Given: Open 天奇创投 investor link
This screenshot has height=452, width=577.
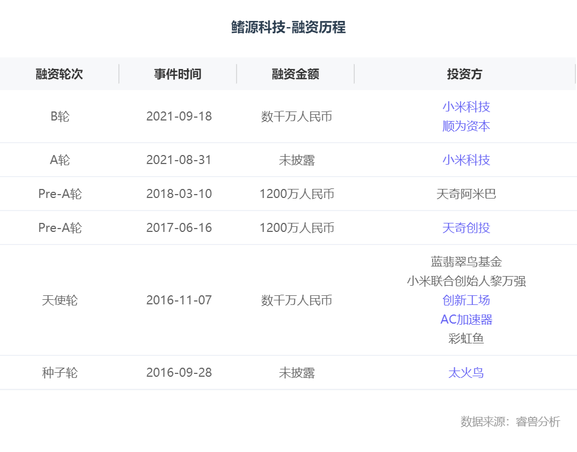Looking at the screenshot, I should click(466, 228).
